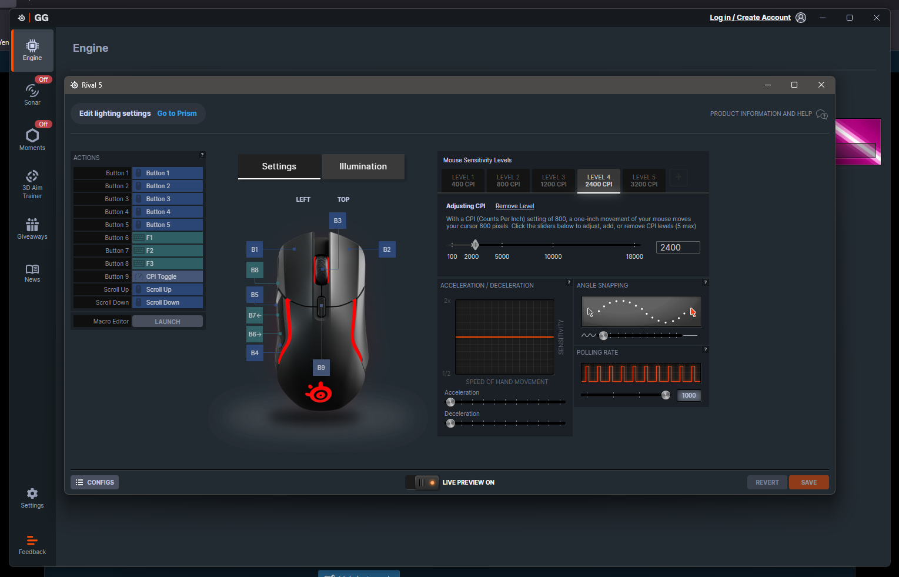Select the B8 marker on mouse diagram
Image resolution: width=899 pixels, height=577 pixels.
pos(255,270)
